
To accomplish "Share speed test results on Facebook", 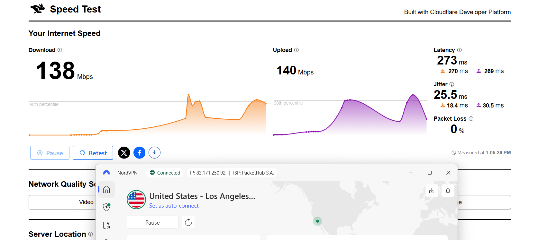I will coord(140,153).
